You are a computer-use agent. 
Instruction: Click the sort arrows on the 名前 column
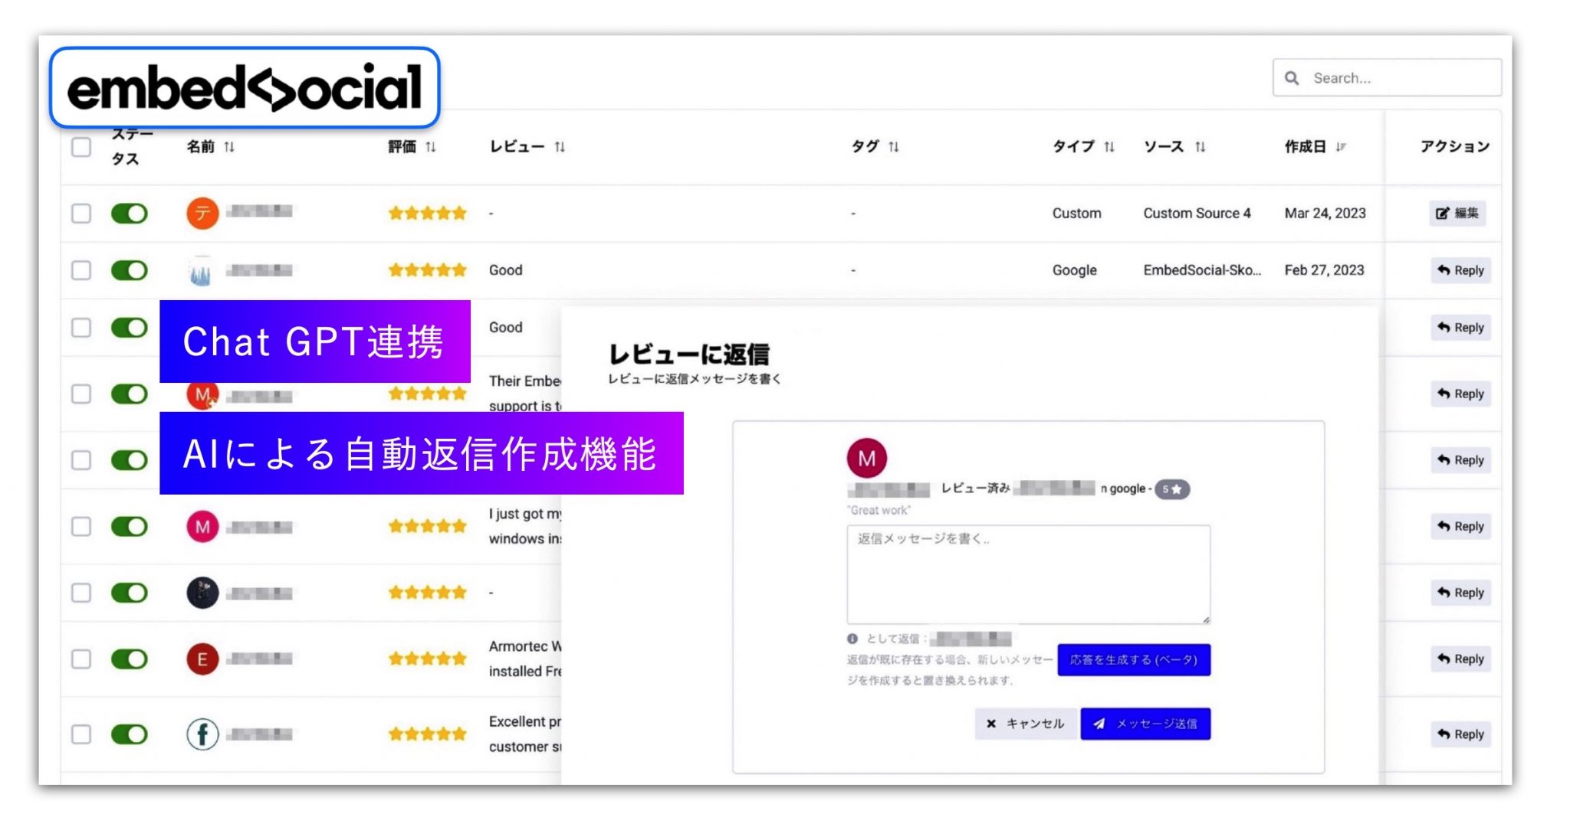pyautogui.click(x=229, y=147)
